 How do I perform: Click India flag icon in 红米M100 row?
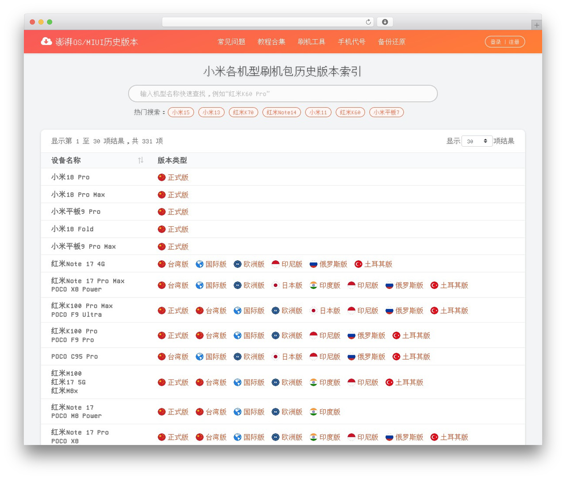(x=314, y=382)
